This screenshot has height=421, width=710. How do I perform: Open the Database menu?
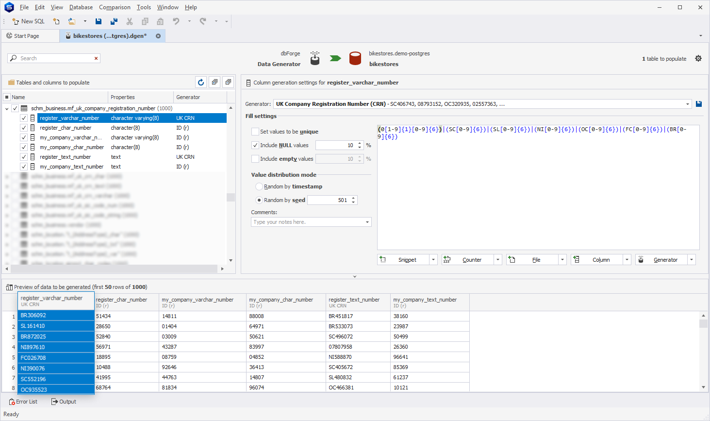click(x=81, y=7)
